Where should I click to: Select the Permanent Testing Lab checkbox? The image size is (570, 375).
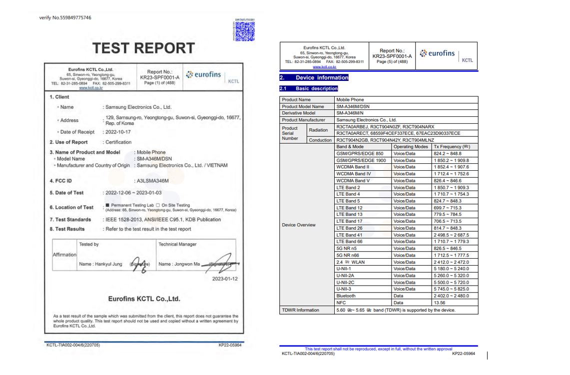[107, 205]
